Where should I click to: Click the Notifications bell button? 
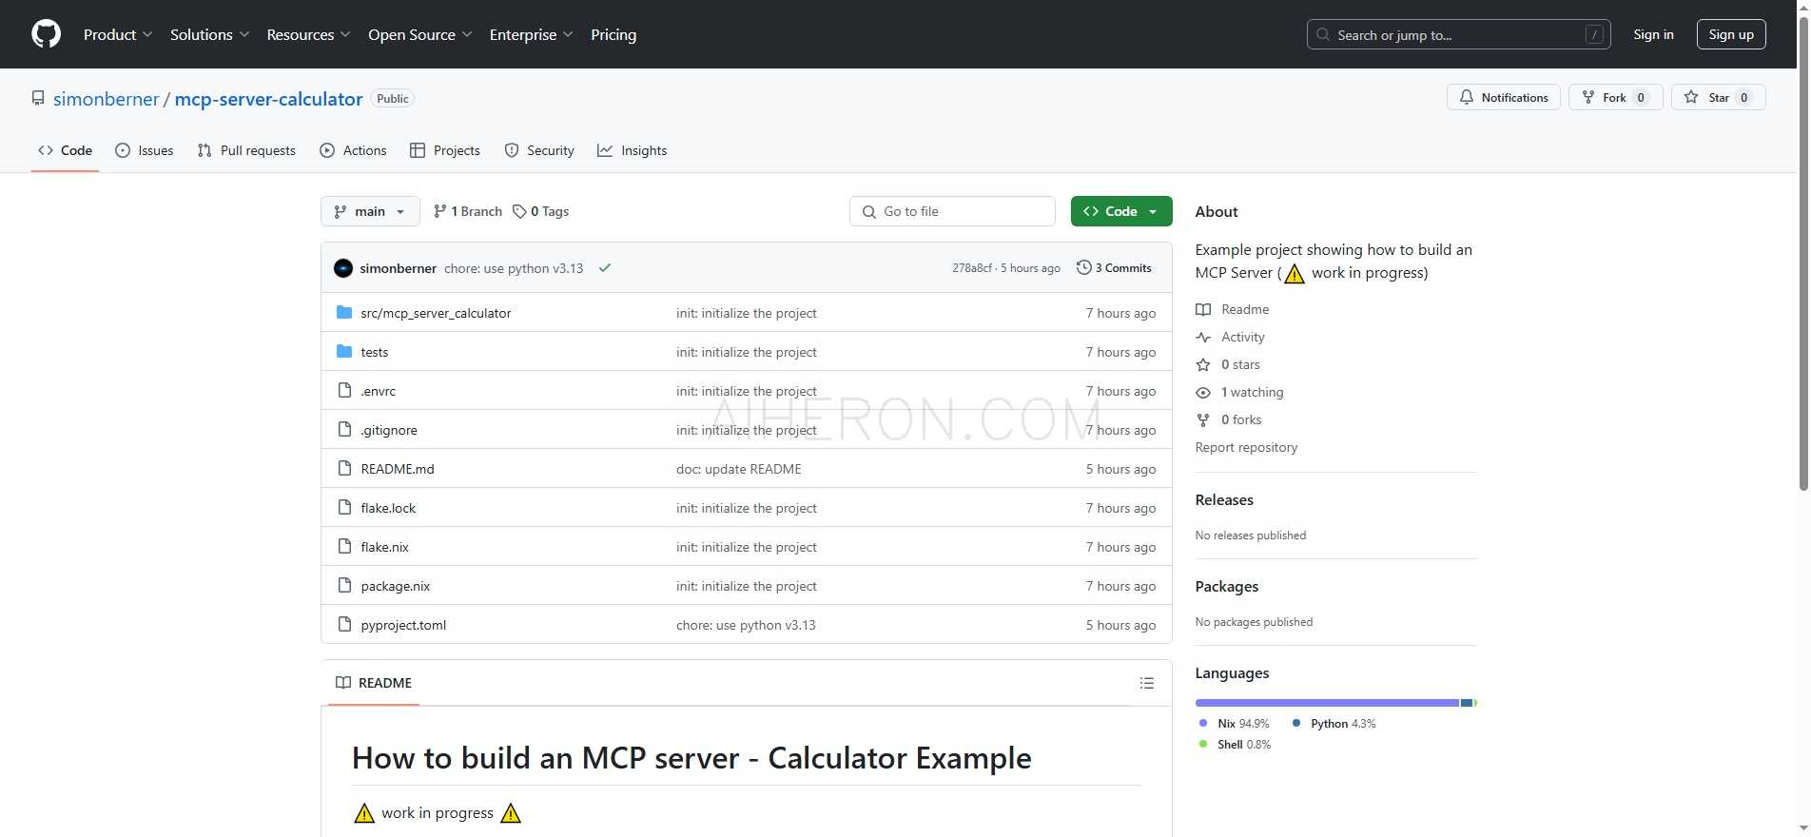click(x=1503, y=97)
